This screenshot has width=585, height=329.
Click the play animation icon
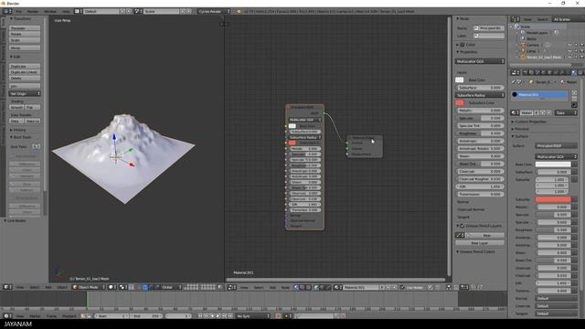[x=218, y=316]
